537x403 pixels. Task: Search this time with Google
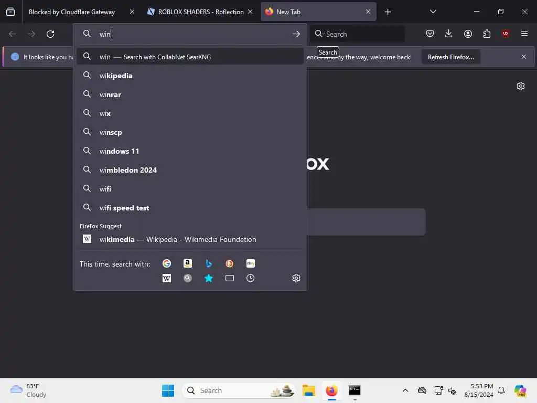167,263
